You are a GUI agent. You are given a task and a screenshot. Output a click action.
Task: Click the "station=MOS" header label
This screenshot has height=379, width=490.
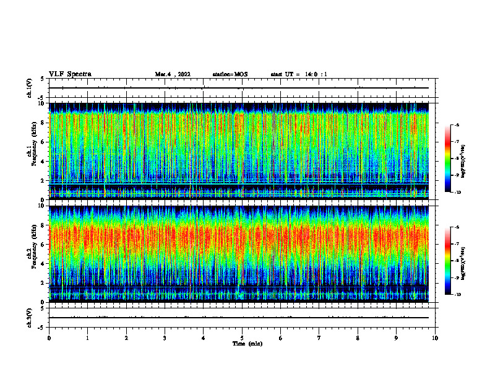230,74
